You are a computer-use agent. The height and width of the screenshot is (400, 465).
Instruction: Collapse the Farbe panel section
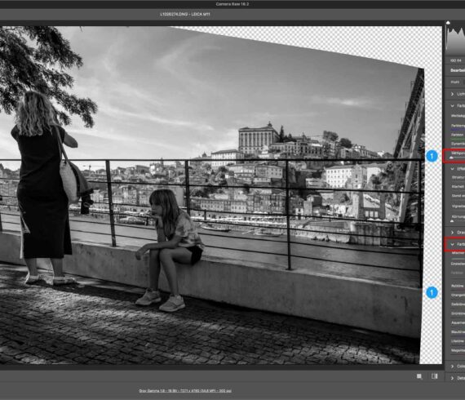point(452,105)
